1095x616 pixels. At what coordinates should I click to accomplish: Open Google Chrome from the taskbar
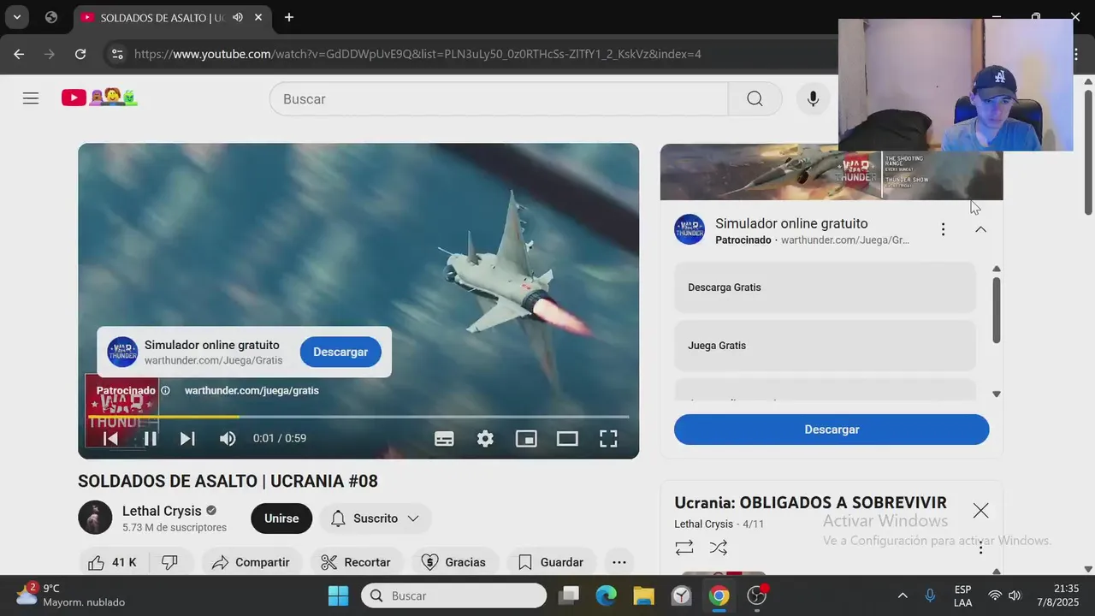719,595
